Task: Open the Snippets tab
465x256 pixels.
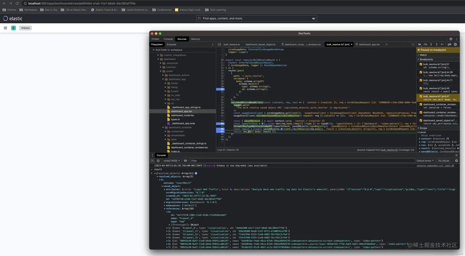Action: (x=171, y=44)
